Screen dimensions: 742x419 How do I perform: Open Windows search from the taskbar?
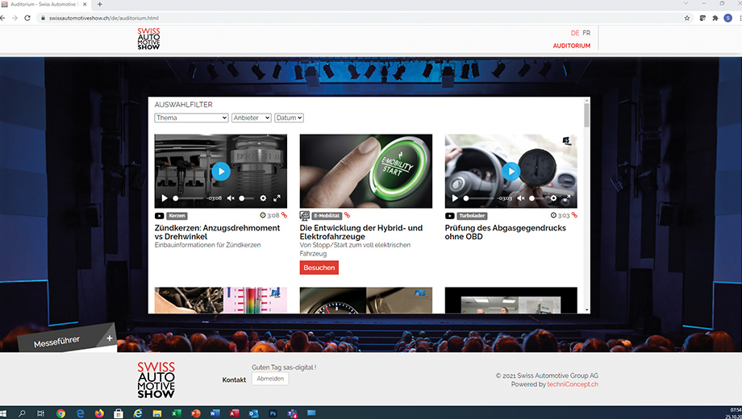click(22, 413)
